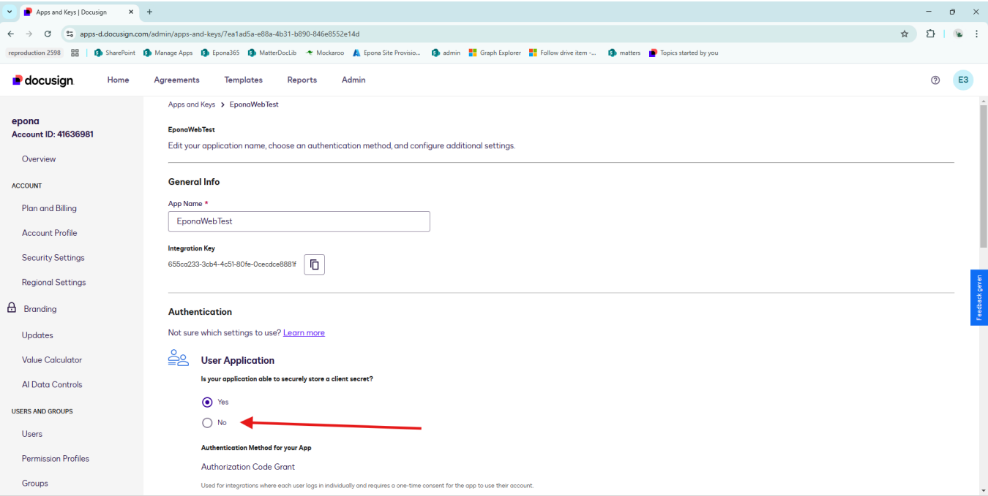988x496 pixels.
Task: Click the page vertical scrollbar
Action: click(983, 175)
